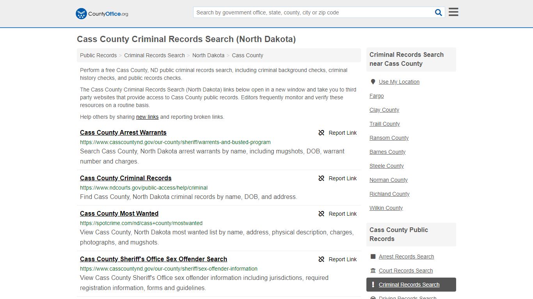Select Barnes County nearby link
This screenshot has height=299, width=533.
click(x=387, y=152)
